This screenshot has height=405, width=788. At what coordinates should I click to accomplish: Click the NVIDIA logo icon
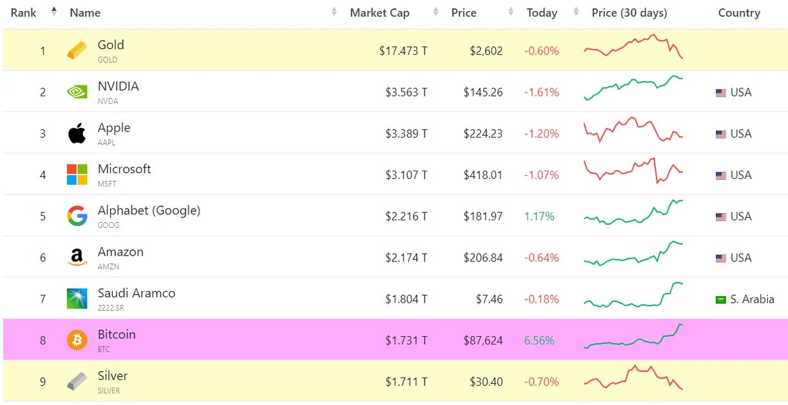(77, 92)
